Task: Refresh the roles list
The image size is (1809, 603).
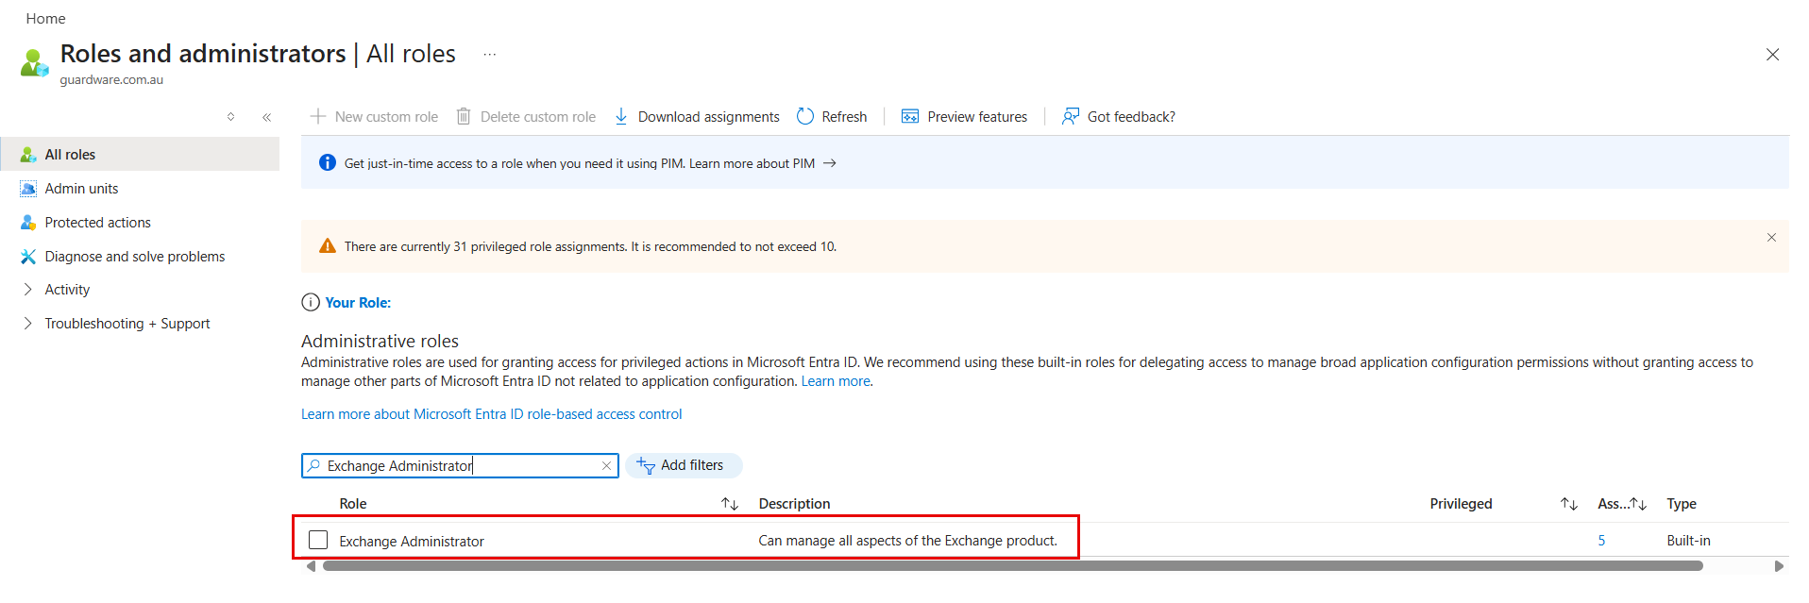Action: pyautogui.click(x=832, y=116)
